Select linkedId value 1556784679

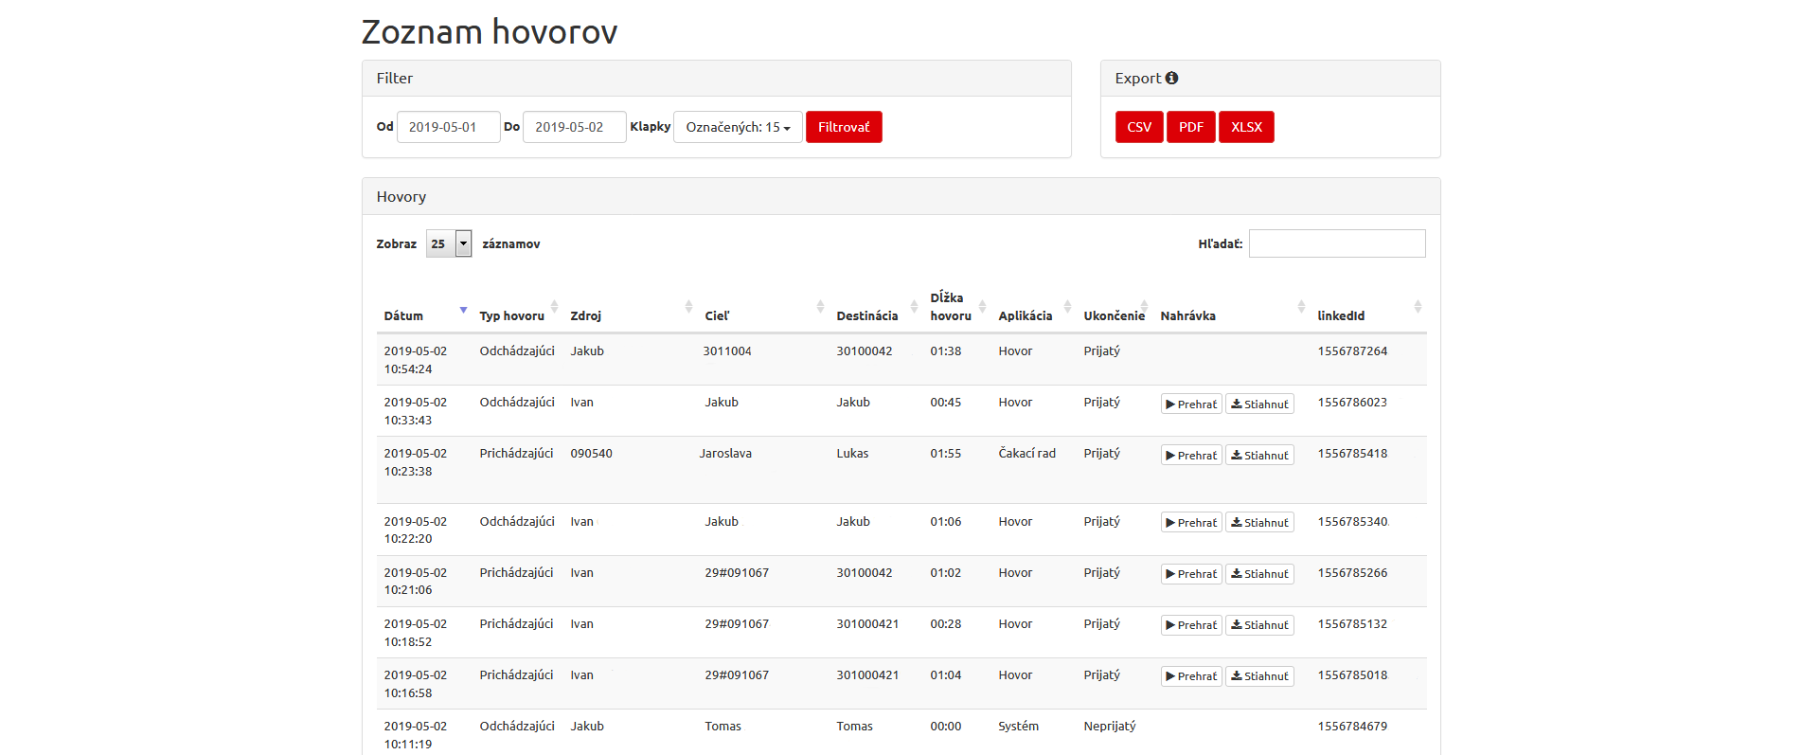[1352, 727]
